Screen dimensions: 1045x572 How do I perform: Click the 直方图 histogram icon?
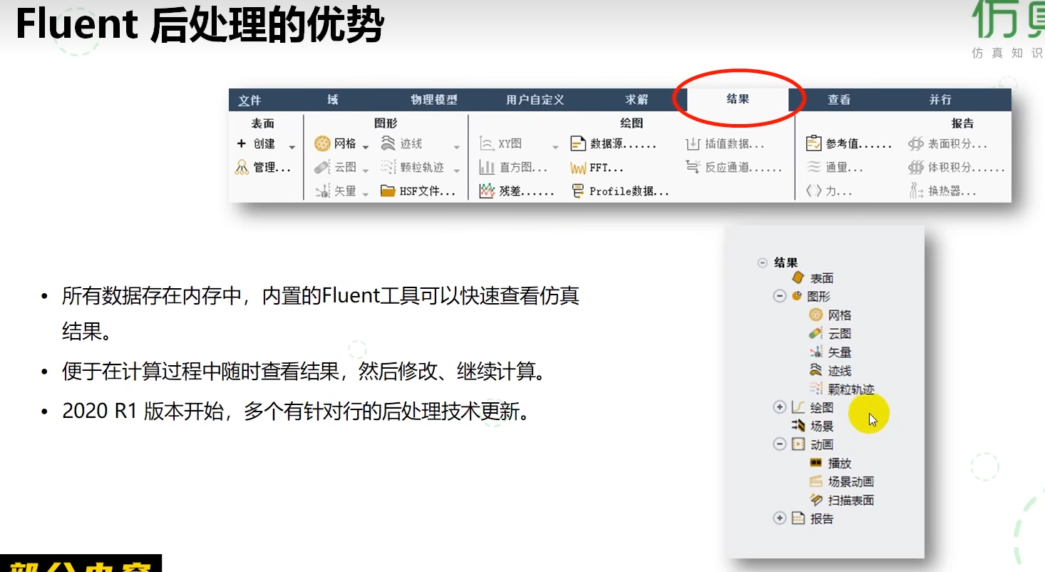[x=487, y=168]
